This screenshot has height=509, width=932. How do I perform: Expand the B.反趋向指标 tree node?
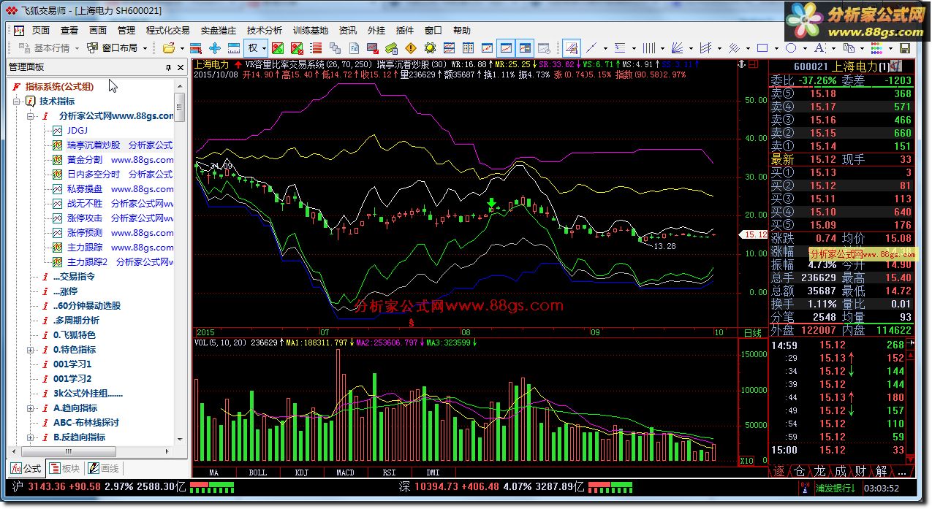click(x=31, y=437)
